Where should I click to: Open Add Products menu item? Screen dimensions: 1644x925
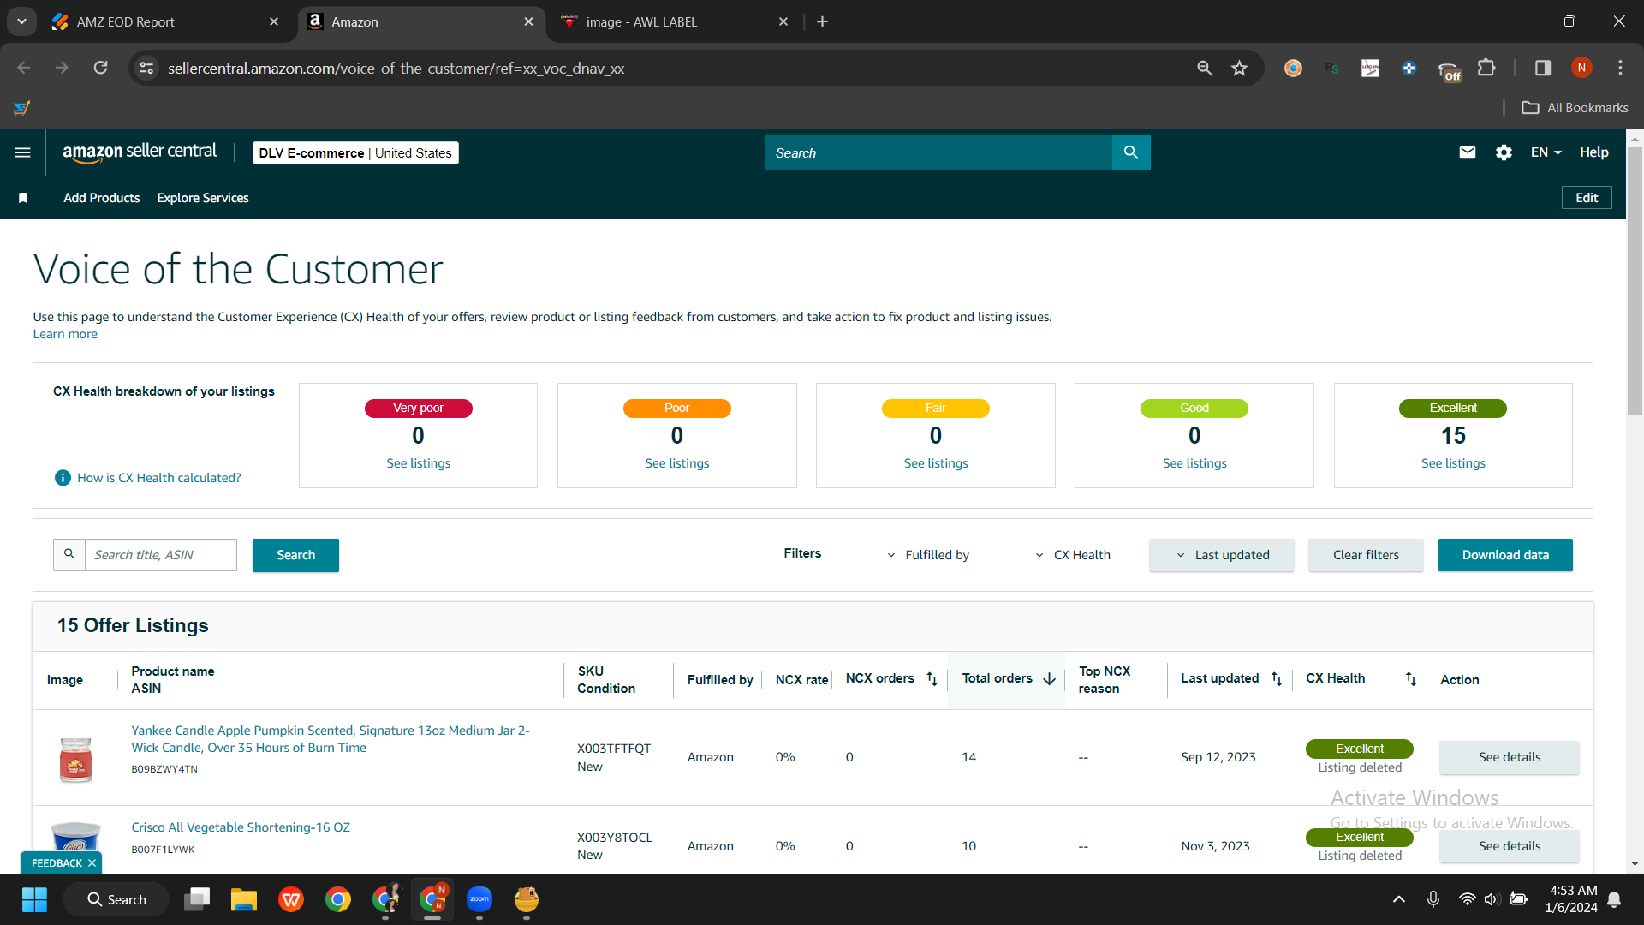(102, 198)
